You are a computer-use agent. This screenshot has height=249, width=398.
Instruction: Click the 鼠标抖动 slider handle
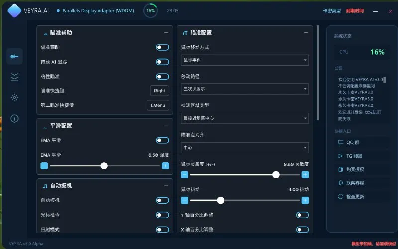tap(221, 200)
